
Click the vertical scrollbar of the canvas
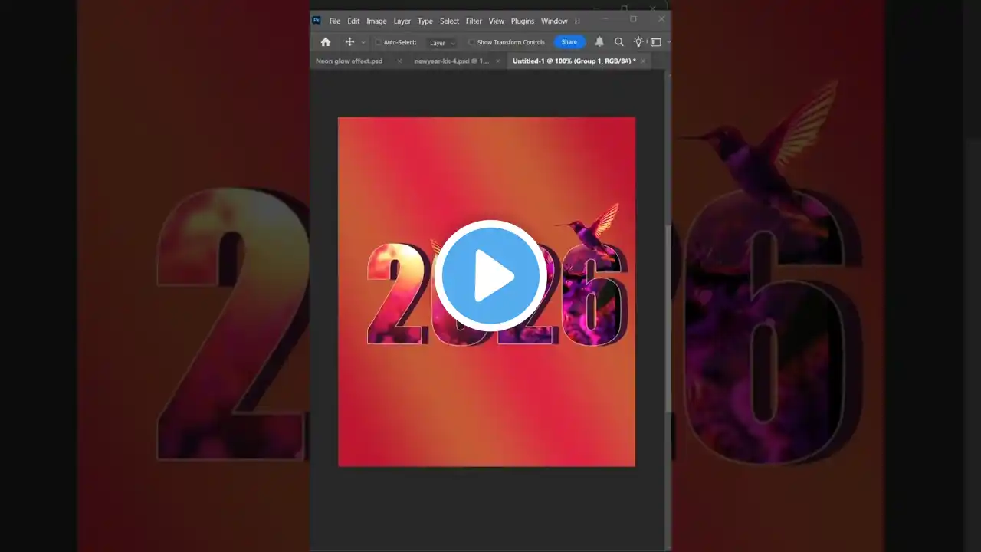(668, 318)
